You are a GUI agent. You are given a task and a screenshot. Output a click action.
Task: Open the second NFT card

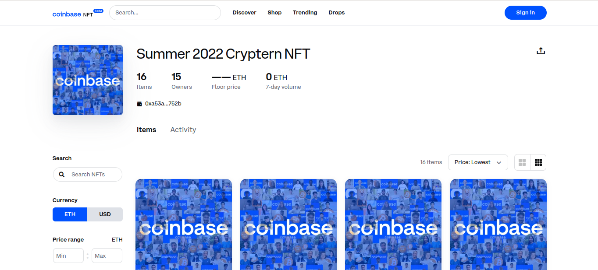coord(288,224)
